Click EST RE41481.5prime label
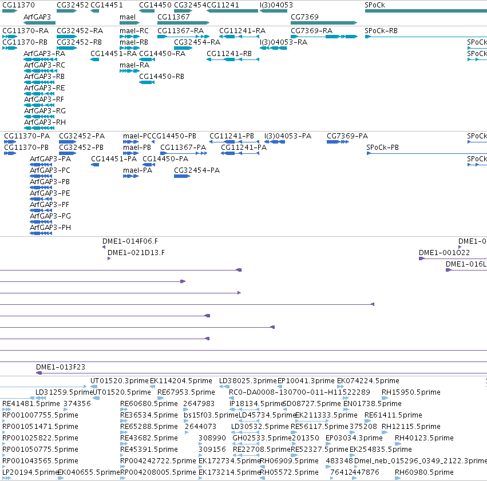Screen dimensions: 487x481 pos(31,403)
